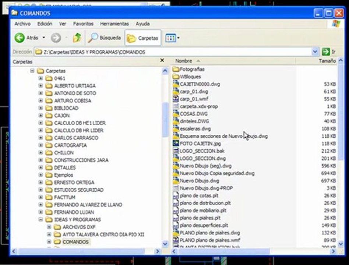
Task: Select the COMANDOS folder in tree
Action: [75, 242]
